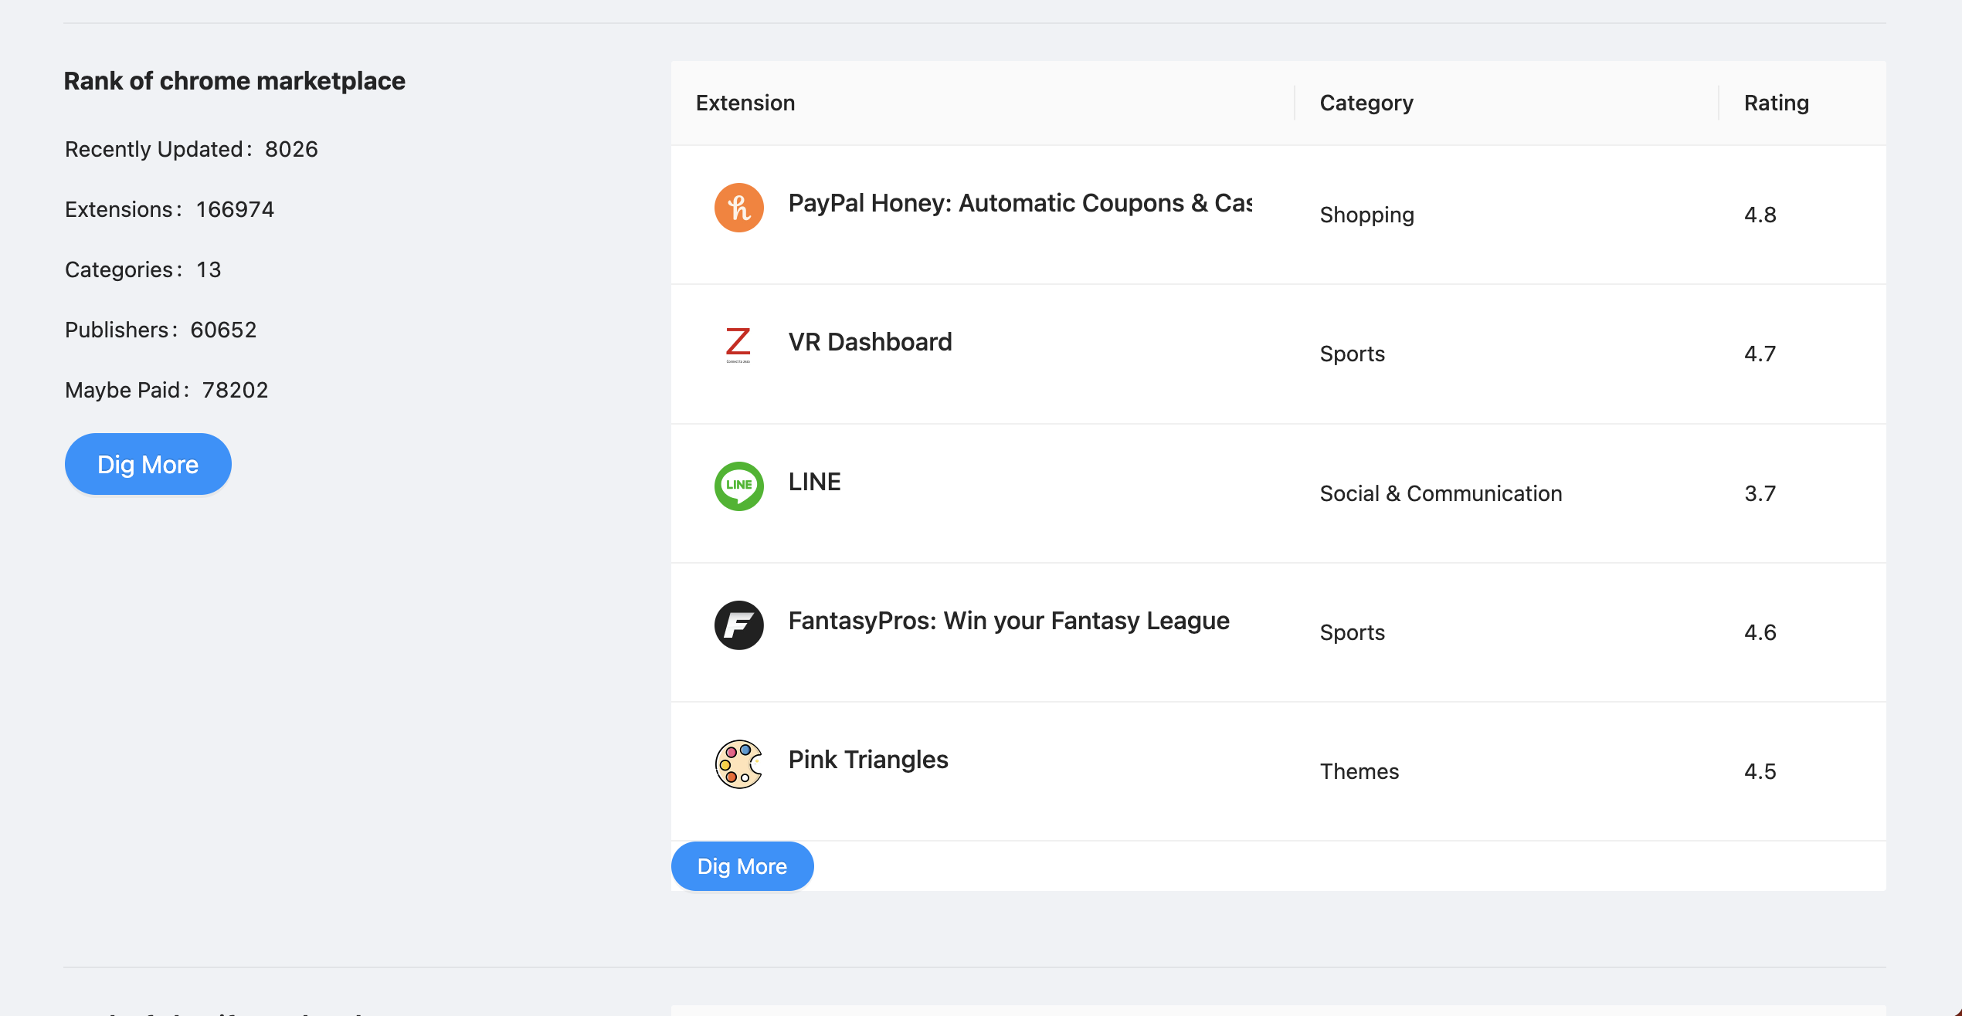
Task: Open the LINE extension title
Action: (814, 481)
